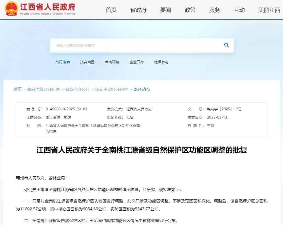
Task: Select the 政策 policy tab
Action: point(190,10)
